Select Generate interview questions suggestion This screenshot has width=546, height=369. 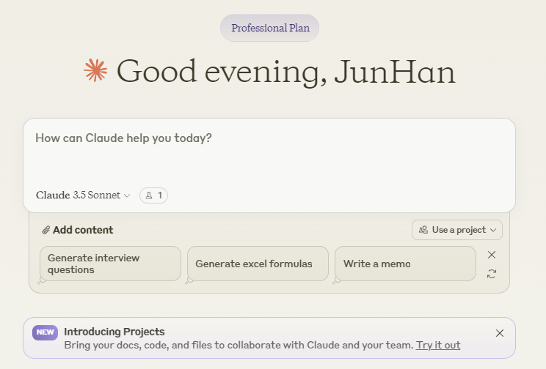[110, 264]
